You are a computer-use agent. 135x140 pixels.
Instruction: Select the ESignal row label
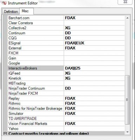[x=36, y=43]
